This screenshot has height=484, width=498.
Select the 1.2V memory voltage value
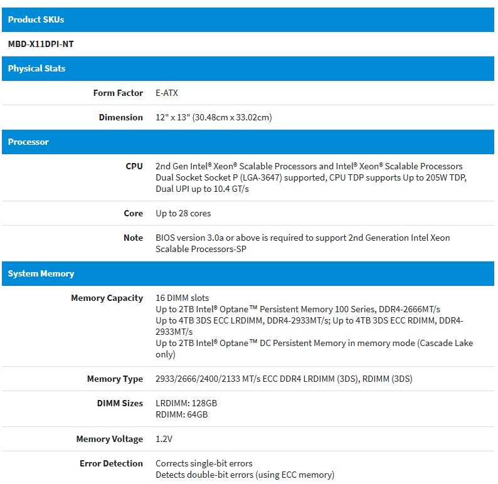point(164,439)
